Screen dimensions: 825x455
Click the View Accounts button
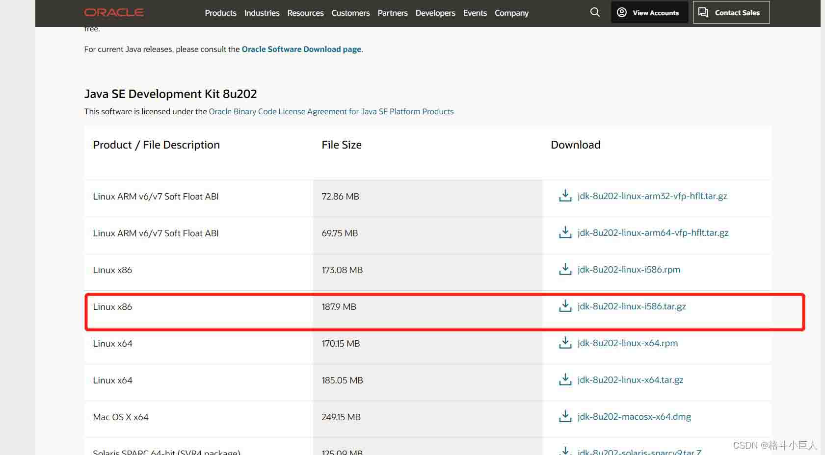[x=649, y=12]
